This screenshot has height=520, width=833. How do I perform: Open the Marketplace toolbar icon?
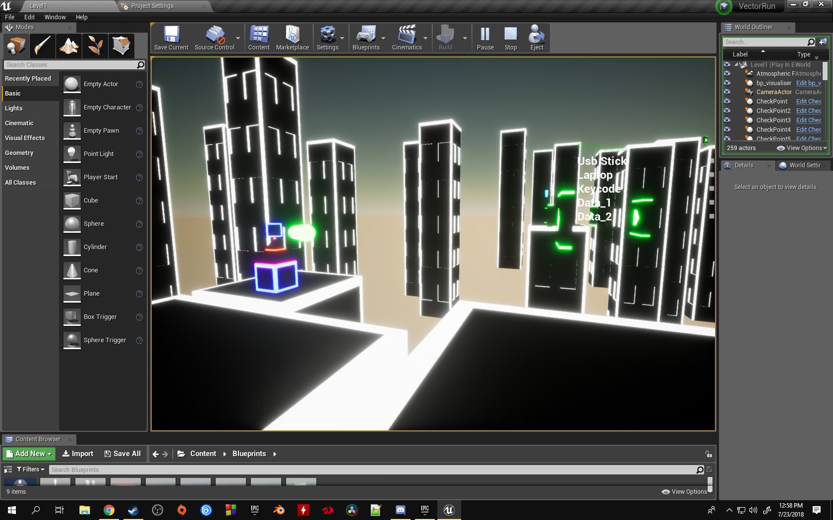click(x=293, y=38)
